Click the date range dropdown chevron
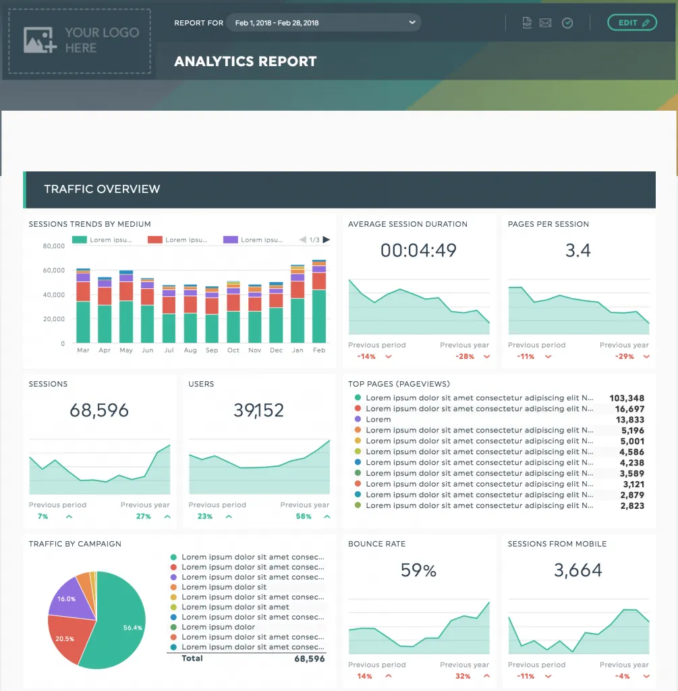 [412, 22]
